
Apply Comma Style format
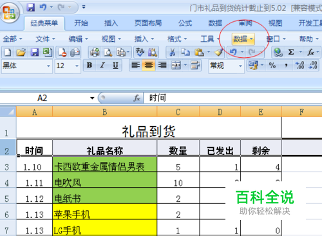click(286, 65)
